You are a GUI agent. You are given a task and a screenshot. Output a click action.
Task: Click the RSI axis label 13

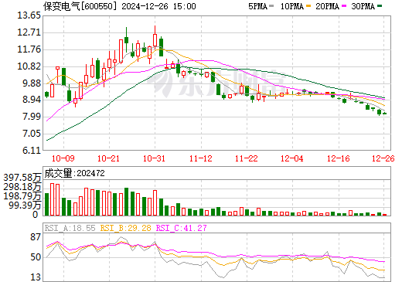pyautogui.click(x=36, y=277)
